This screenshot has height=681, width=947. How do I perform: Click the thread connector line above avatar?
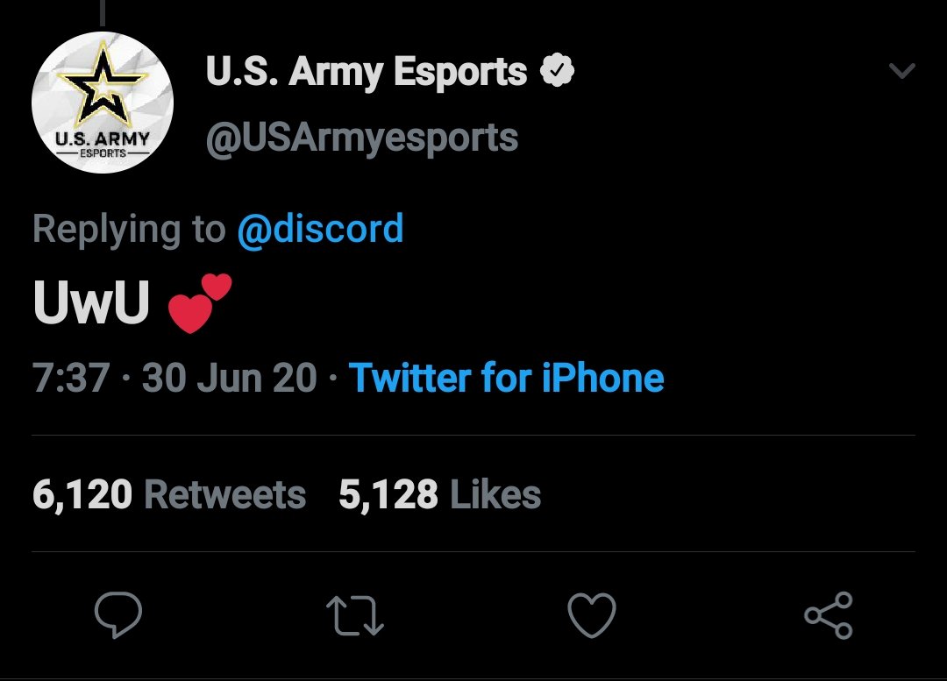[x=103, y=12]
